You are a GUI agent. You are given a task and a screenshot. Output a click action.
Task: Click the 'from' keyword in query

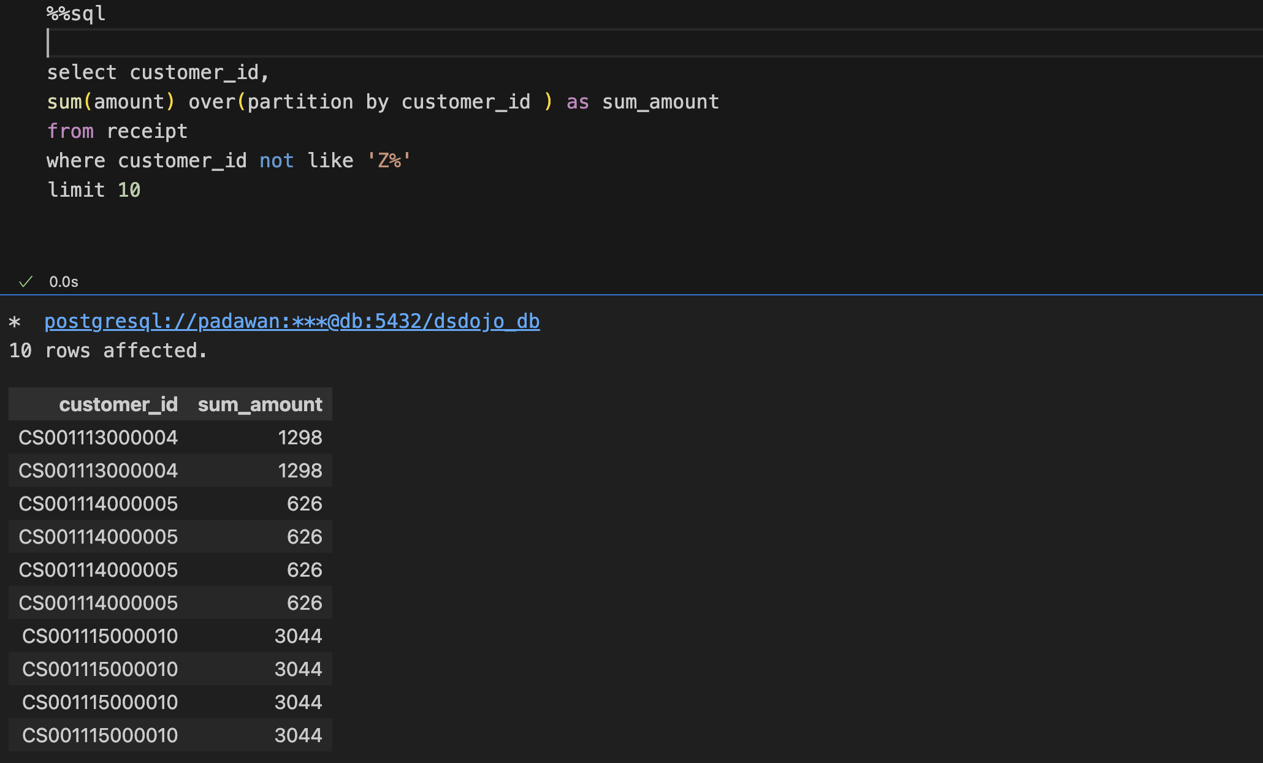(x=70, y=131)
